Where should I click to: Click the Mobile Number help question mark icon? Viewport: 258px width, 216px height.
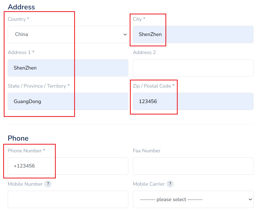pyautogui.click(x=48, y=184)
